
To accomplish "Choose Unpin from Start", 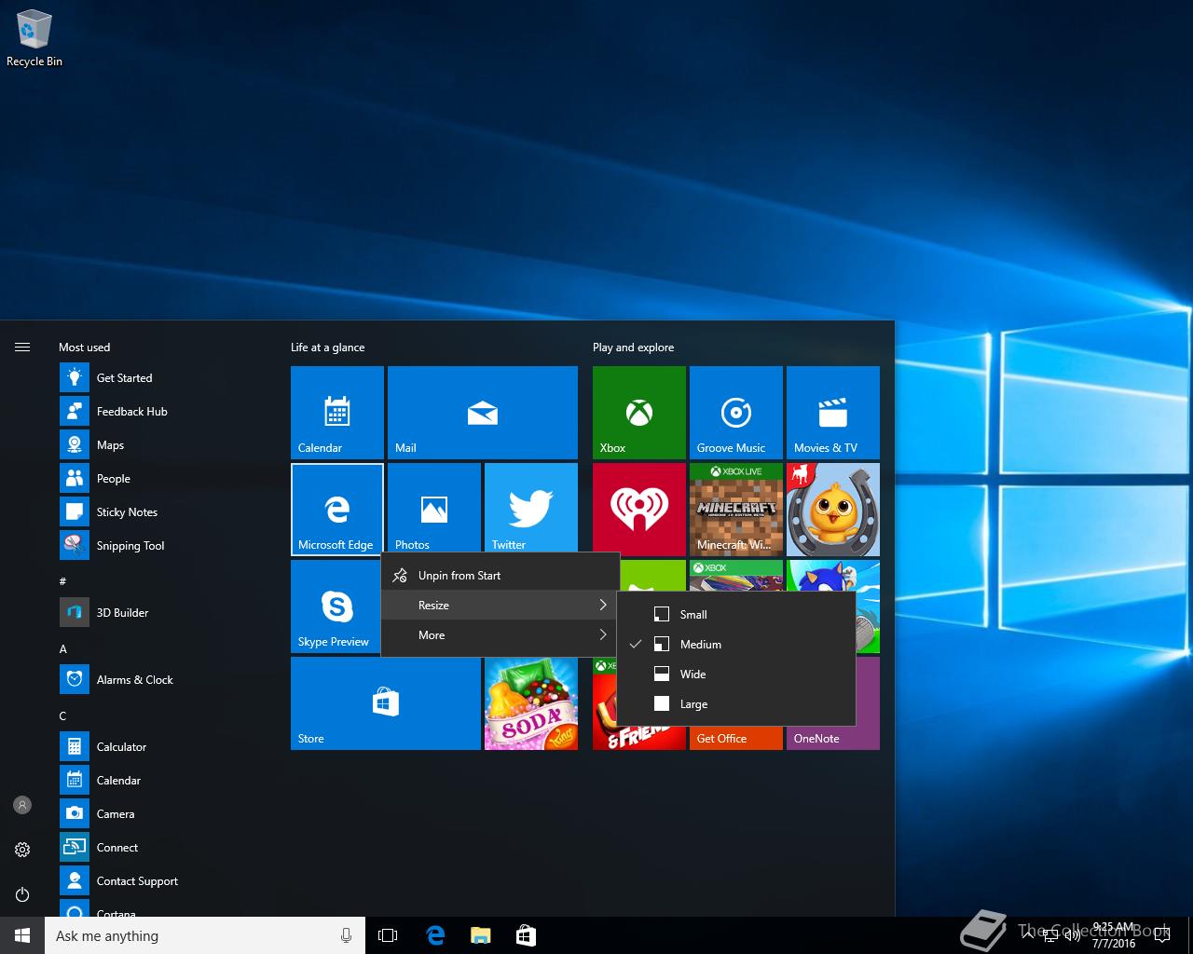I will coord(500,575).
